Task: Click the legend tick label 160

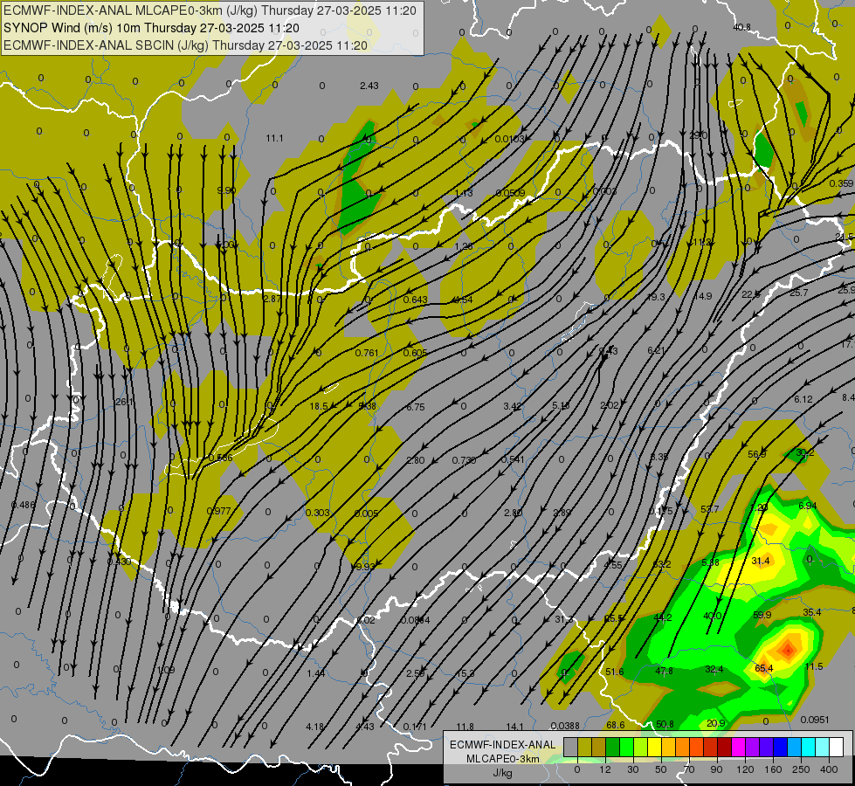Action: (x=773, y=769)
